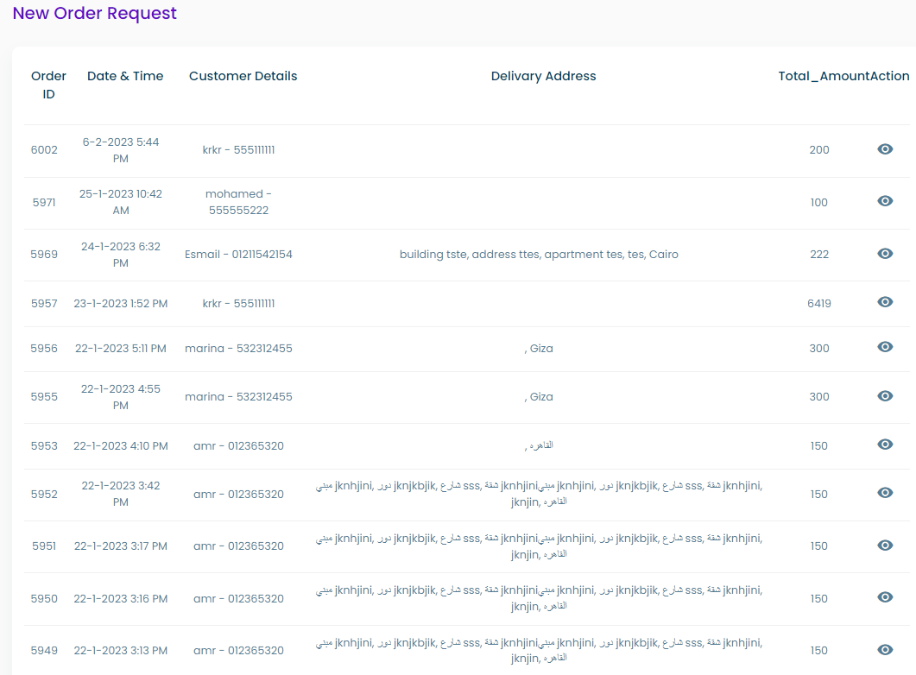Click the address 'building tste, address ttes' cell
The image size is (916, 675).
point(539,255)
